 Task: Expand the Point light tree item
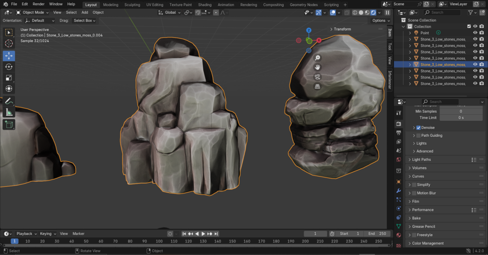click(410, 33)
